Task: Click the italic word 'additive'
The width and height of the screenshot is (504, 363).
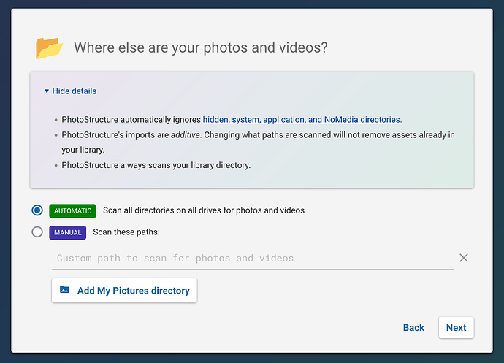Action: 185,134
